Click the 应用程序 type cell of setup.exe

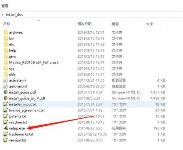[119, 128]
